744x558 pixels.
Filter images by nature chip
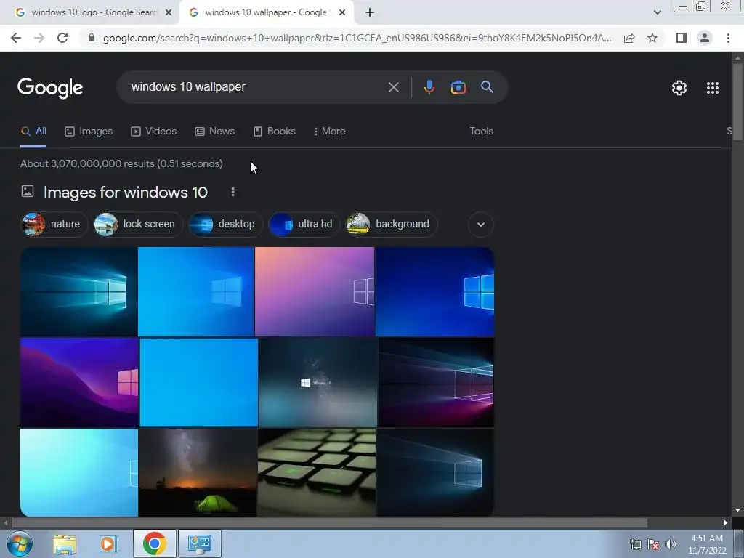[54, 224]
